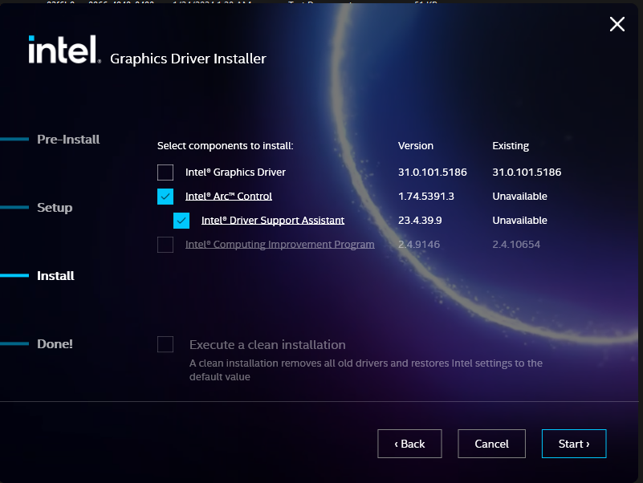This screenshot has width=643, height=483.
Task: Select the Install step in the sidebar
Action: (55, 275)
